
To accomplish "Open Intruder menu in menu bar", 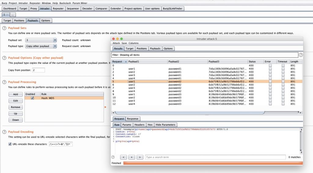I will click(23, 3).
